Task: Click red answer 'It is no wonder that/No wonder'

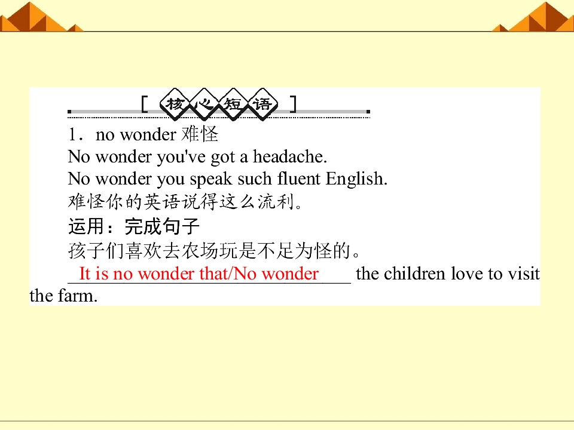Action: click(199, 274)
